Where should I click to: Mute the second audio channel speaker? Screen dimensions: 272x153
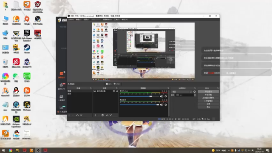(161, 105)
